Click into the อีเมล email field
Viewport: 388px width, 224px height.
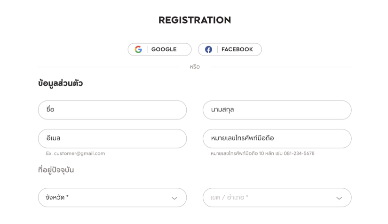112,139
